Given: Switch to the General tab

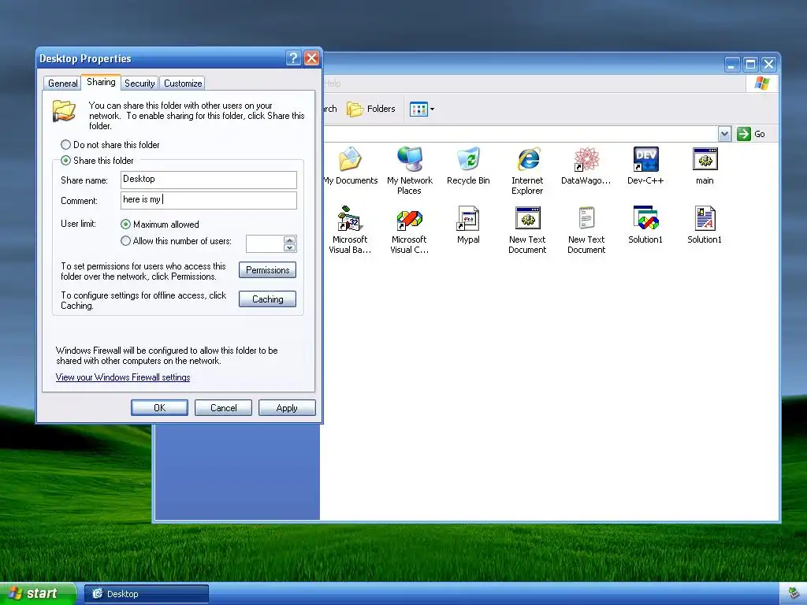Looking at the screenshot, I should tap(62, 84).
